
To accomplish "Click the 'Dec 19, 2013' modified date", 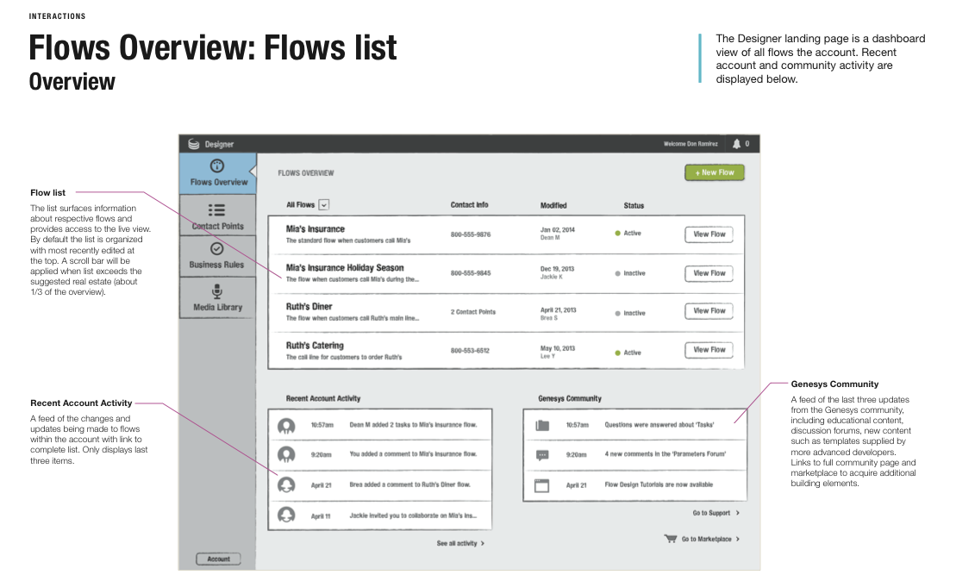I will click(557, 269).
